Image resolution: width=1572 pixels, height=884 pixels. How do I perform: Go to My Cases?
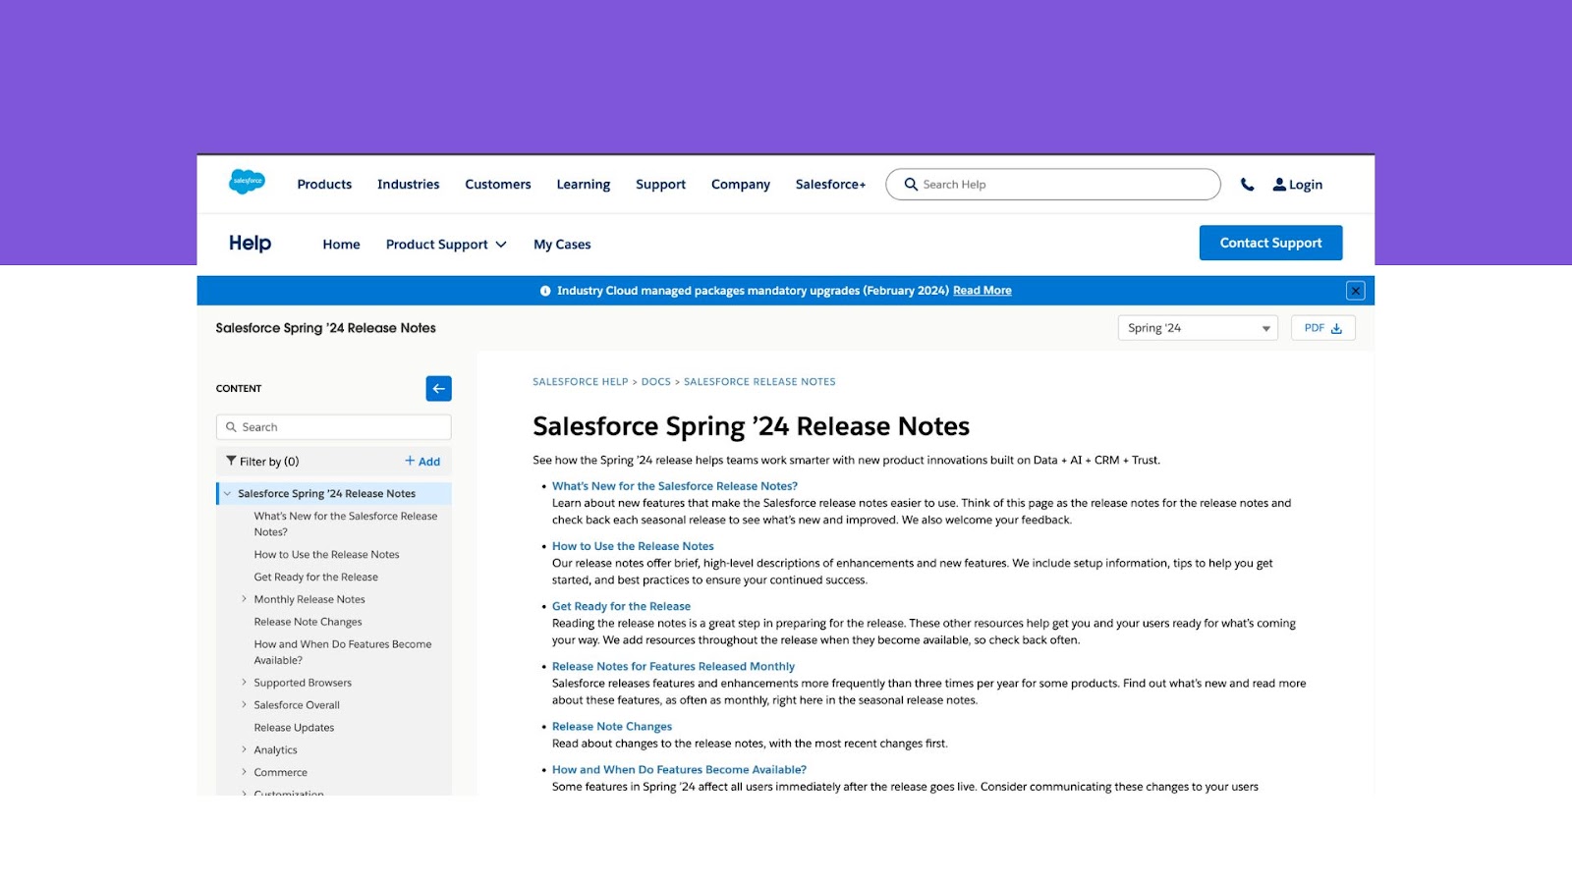click(x=561, y=244)
